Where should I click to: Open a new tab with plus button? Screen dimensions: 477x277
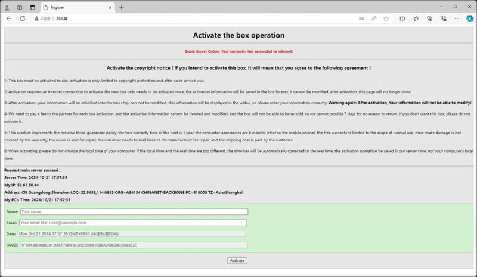tap(122, 7)
